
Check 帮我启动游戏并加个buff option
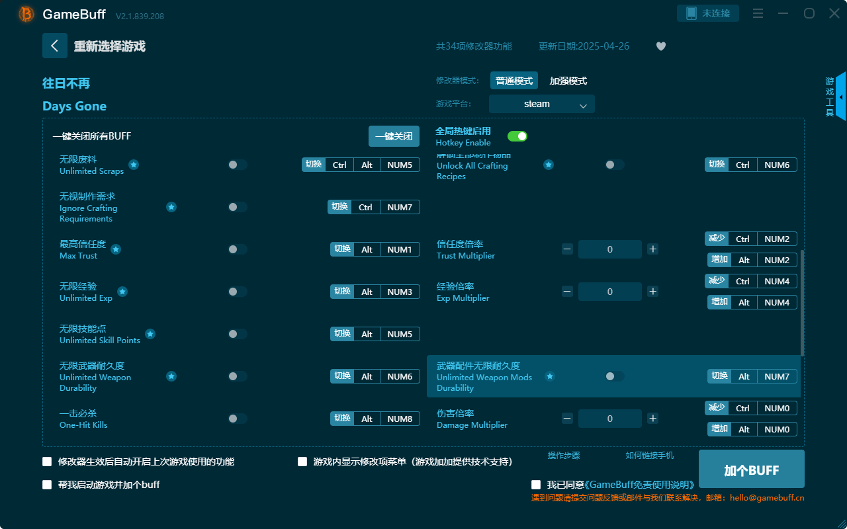coord(47,485)
